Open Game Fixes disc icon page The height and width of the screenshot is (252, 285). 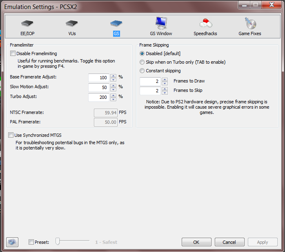point(250,23)
